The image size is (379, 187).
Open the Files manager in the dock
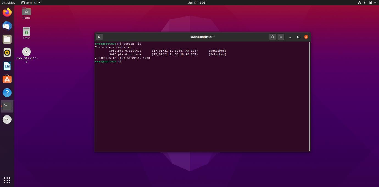click(x=7, y=39)
